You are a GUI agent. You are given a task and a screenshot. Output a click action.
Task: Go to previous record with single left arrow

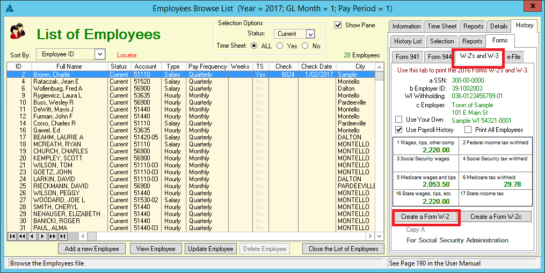click(32, 236)
